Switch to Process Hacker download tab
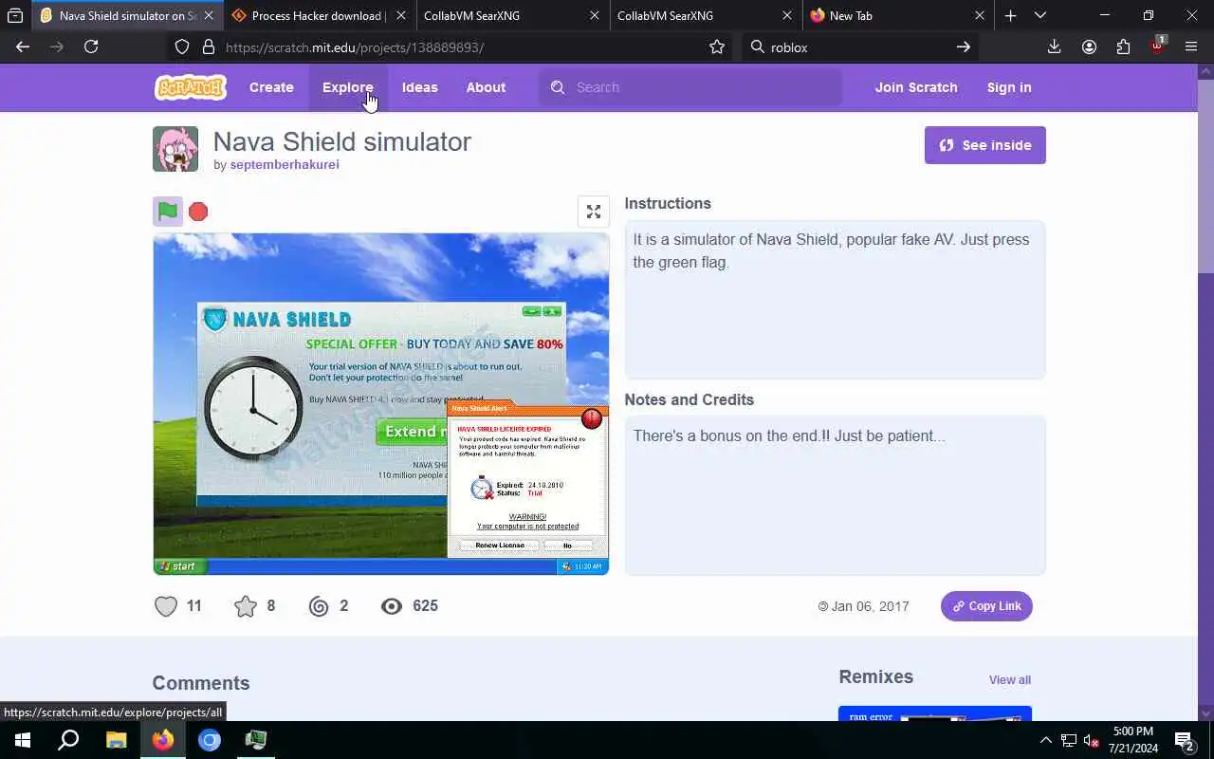The height and width of the screenshot is (759, 1214). pos(317,16)
